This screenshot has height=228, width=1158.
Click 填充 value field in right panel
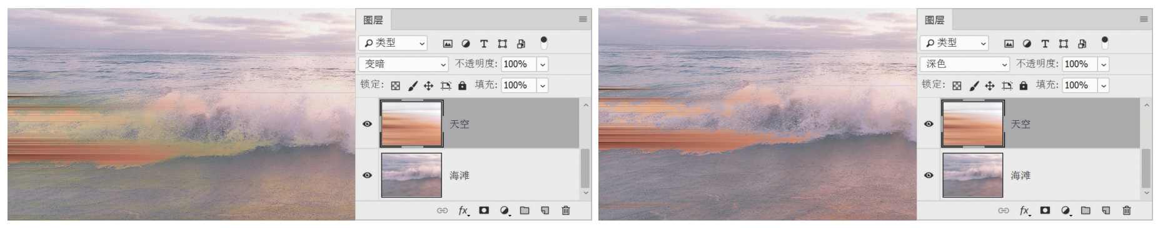coord(1080,85)
